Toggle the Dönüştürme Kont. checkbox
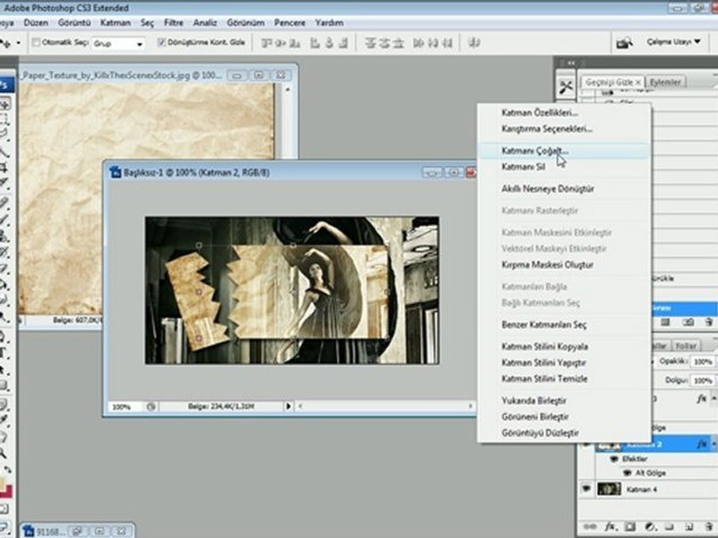This screenshot has width=718, height=538. 162,42
